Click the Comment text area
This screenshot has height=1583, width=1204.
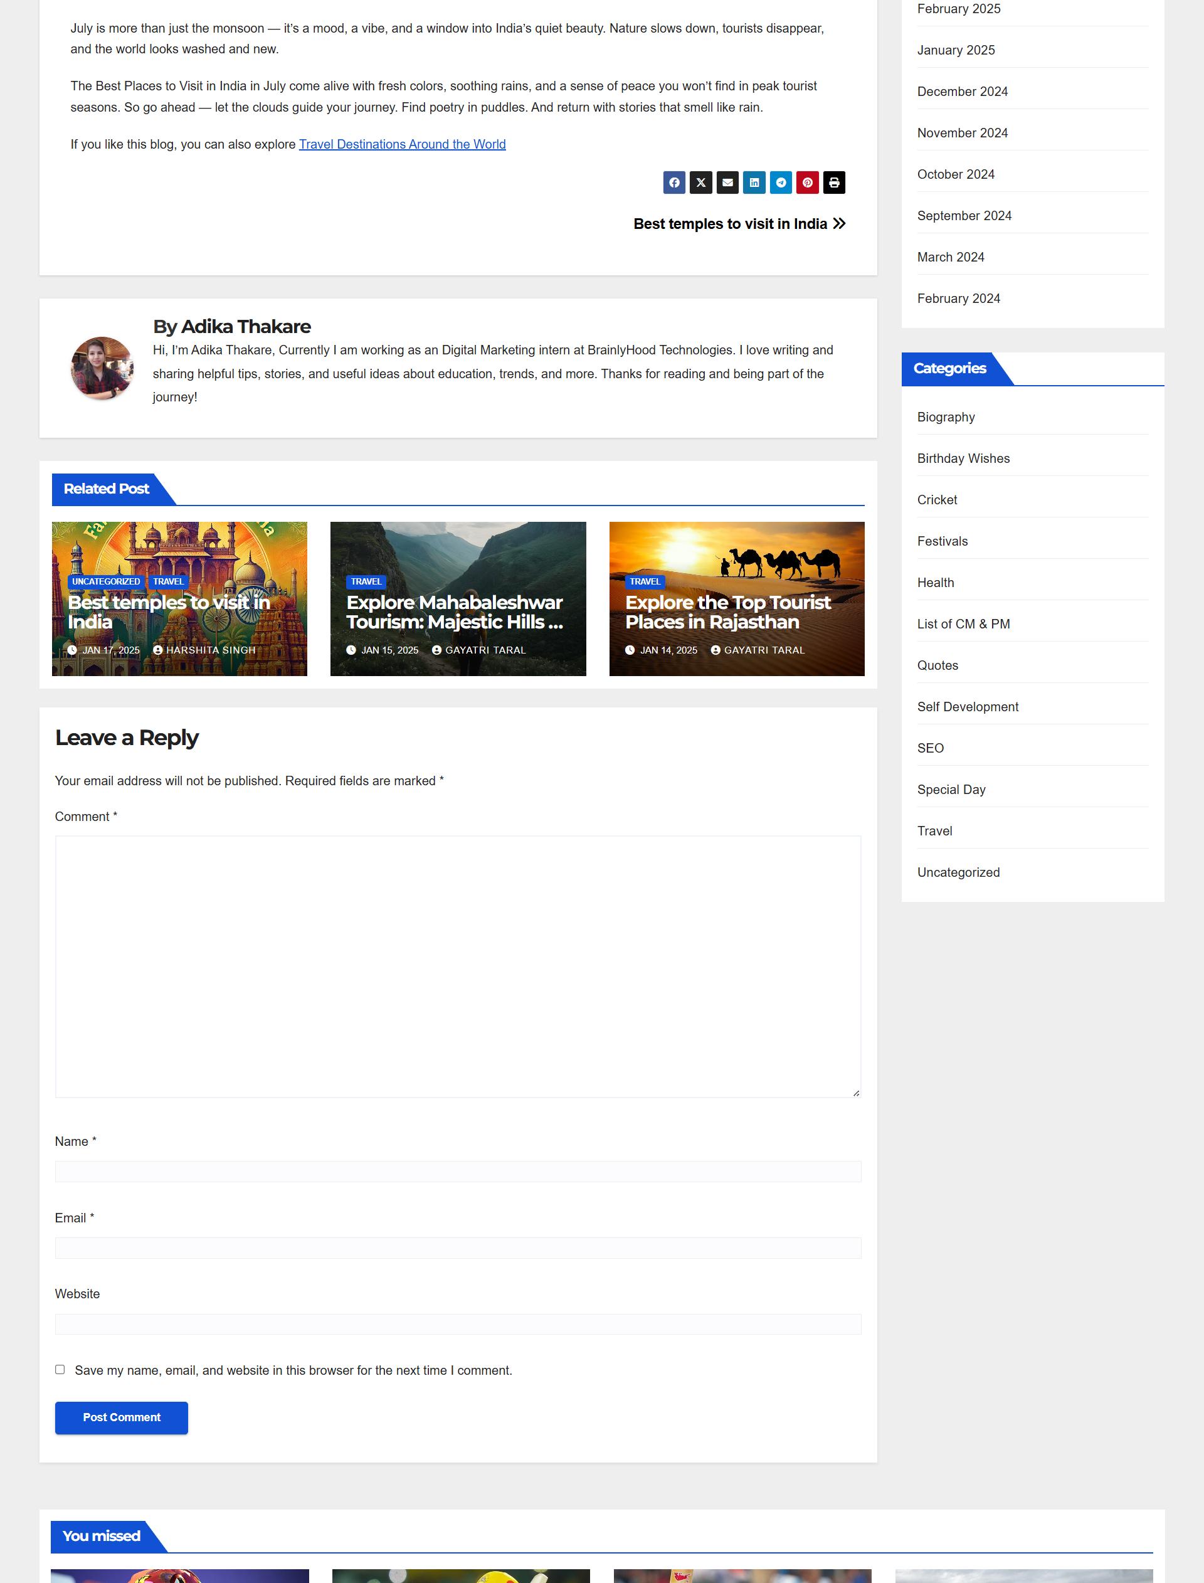[x=458, y=966]
